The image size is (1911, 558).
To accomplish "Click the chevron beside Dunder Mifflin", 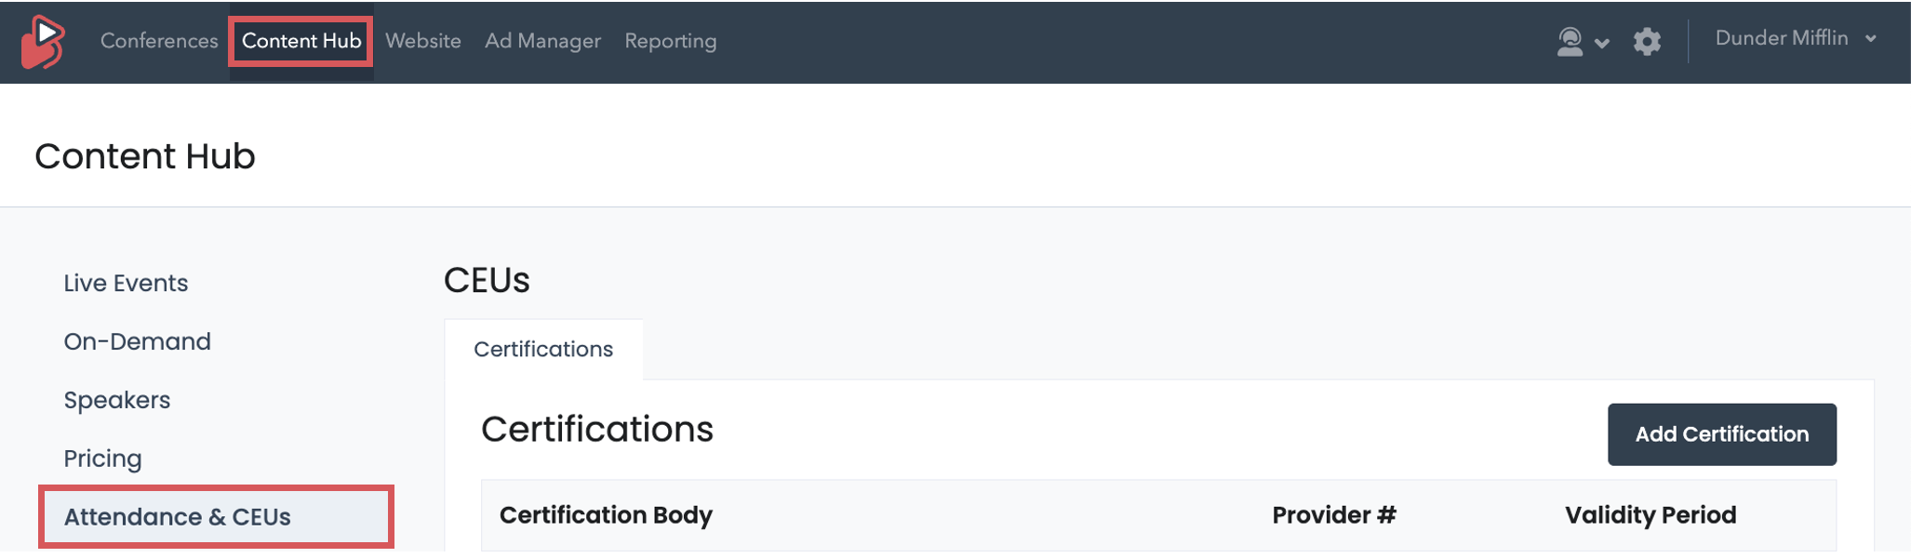I will [1870, 39].
